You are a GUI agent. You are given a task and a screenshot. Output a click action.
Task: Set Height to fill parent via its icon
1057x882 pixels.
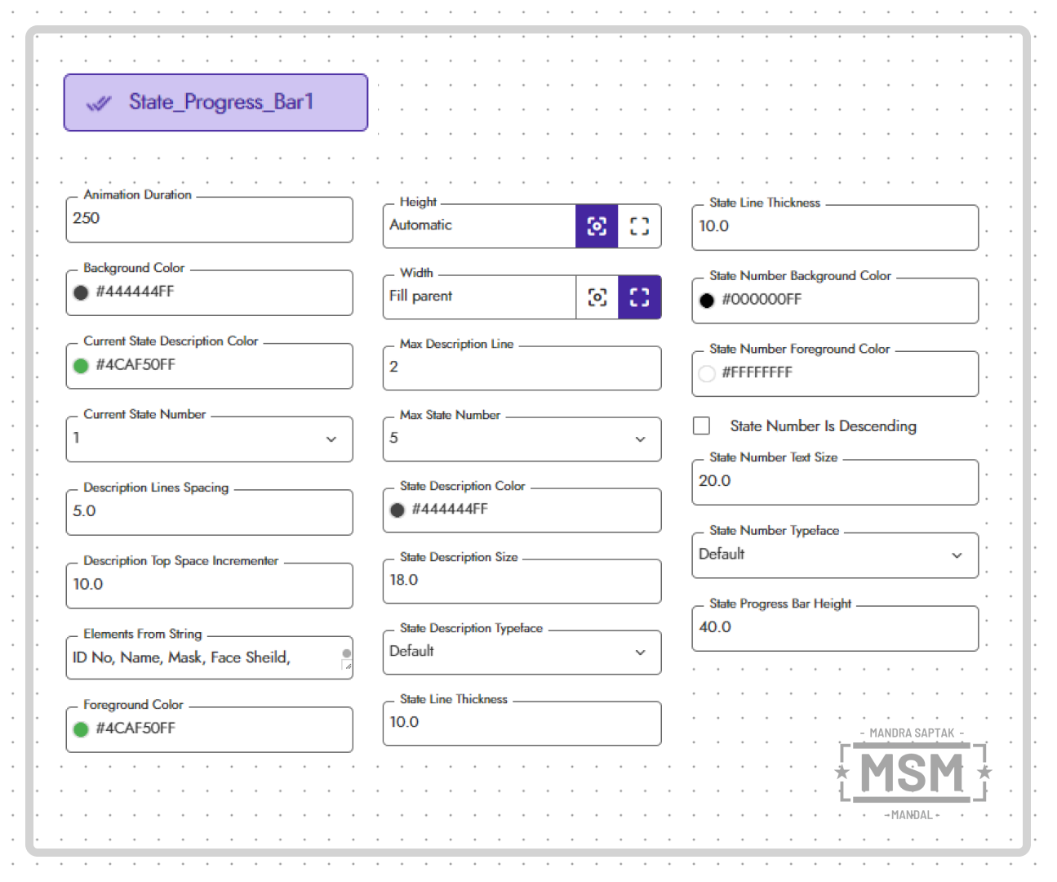pos(640,226)
